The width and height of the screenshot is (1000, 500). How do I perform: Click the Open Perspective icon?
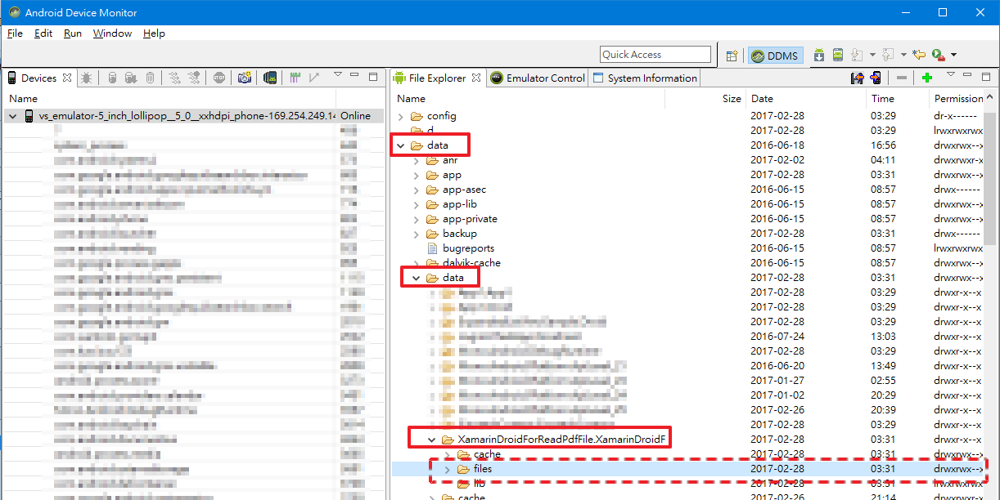(x=732, y=55)
